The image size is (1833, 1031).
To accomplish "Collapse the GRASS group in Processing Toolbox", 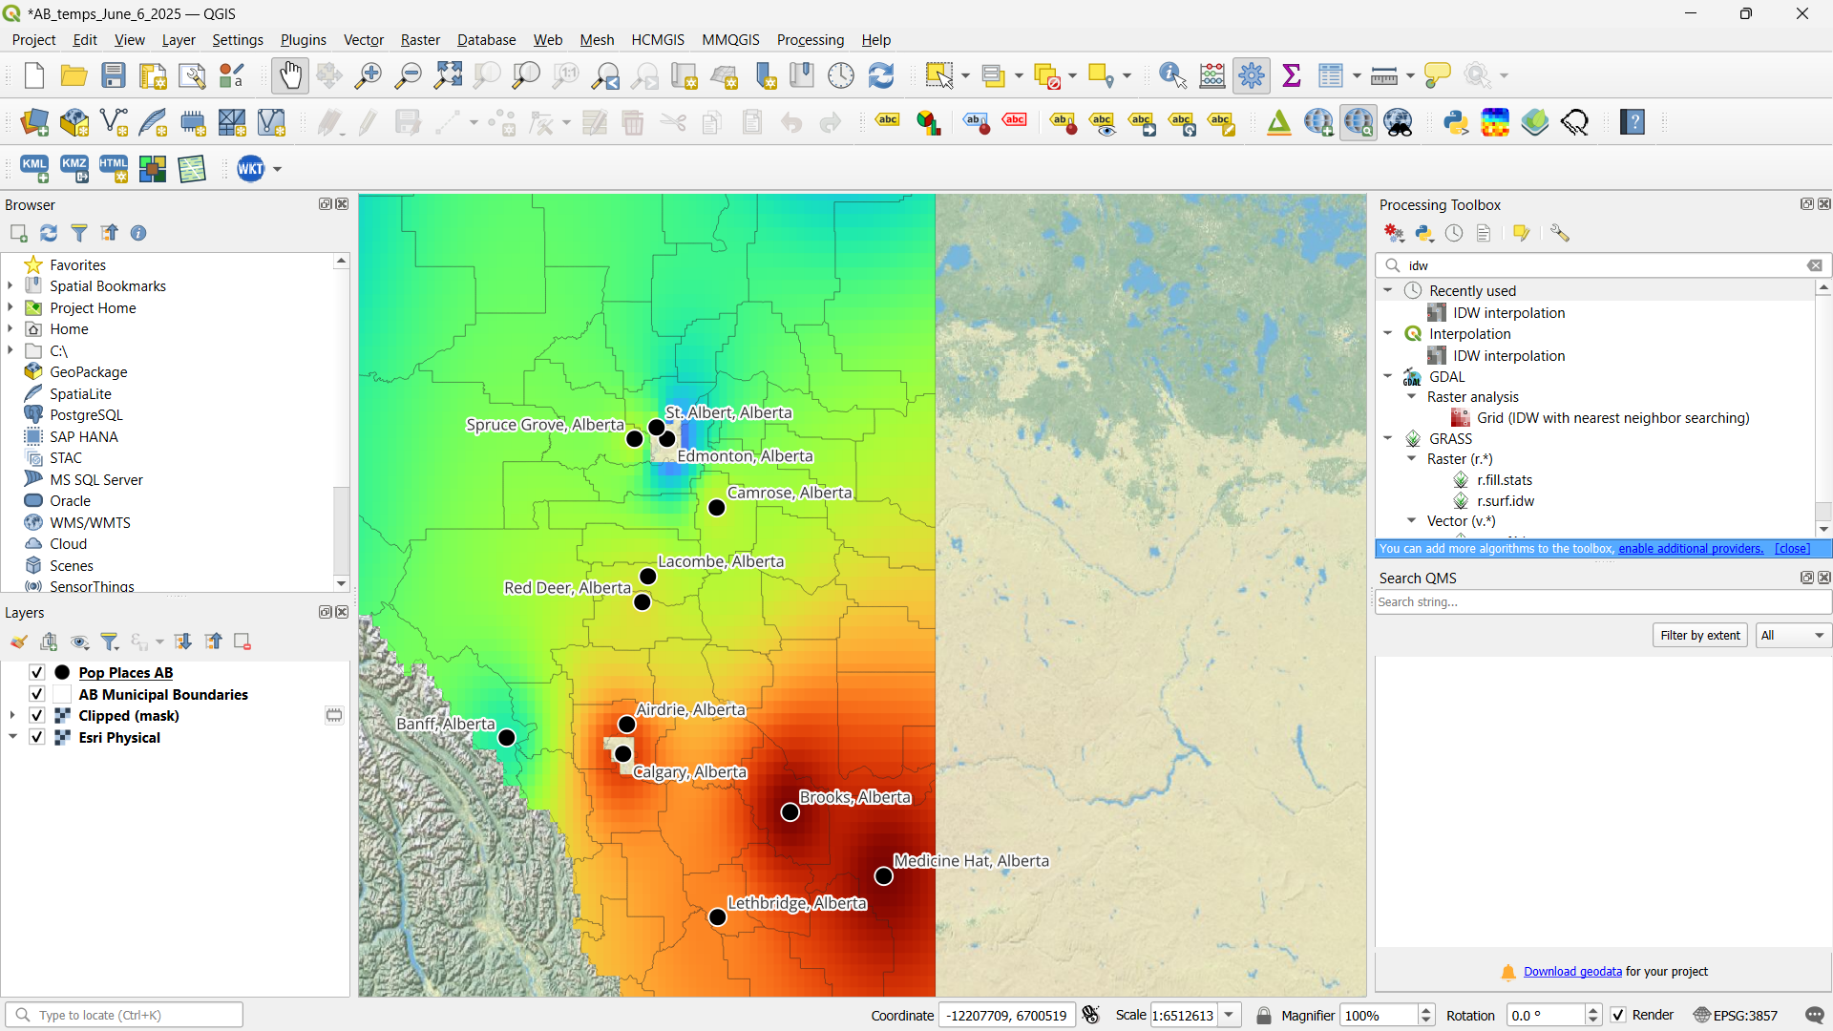I will coord(1388,438).
